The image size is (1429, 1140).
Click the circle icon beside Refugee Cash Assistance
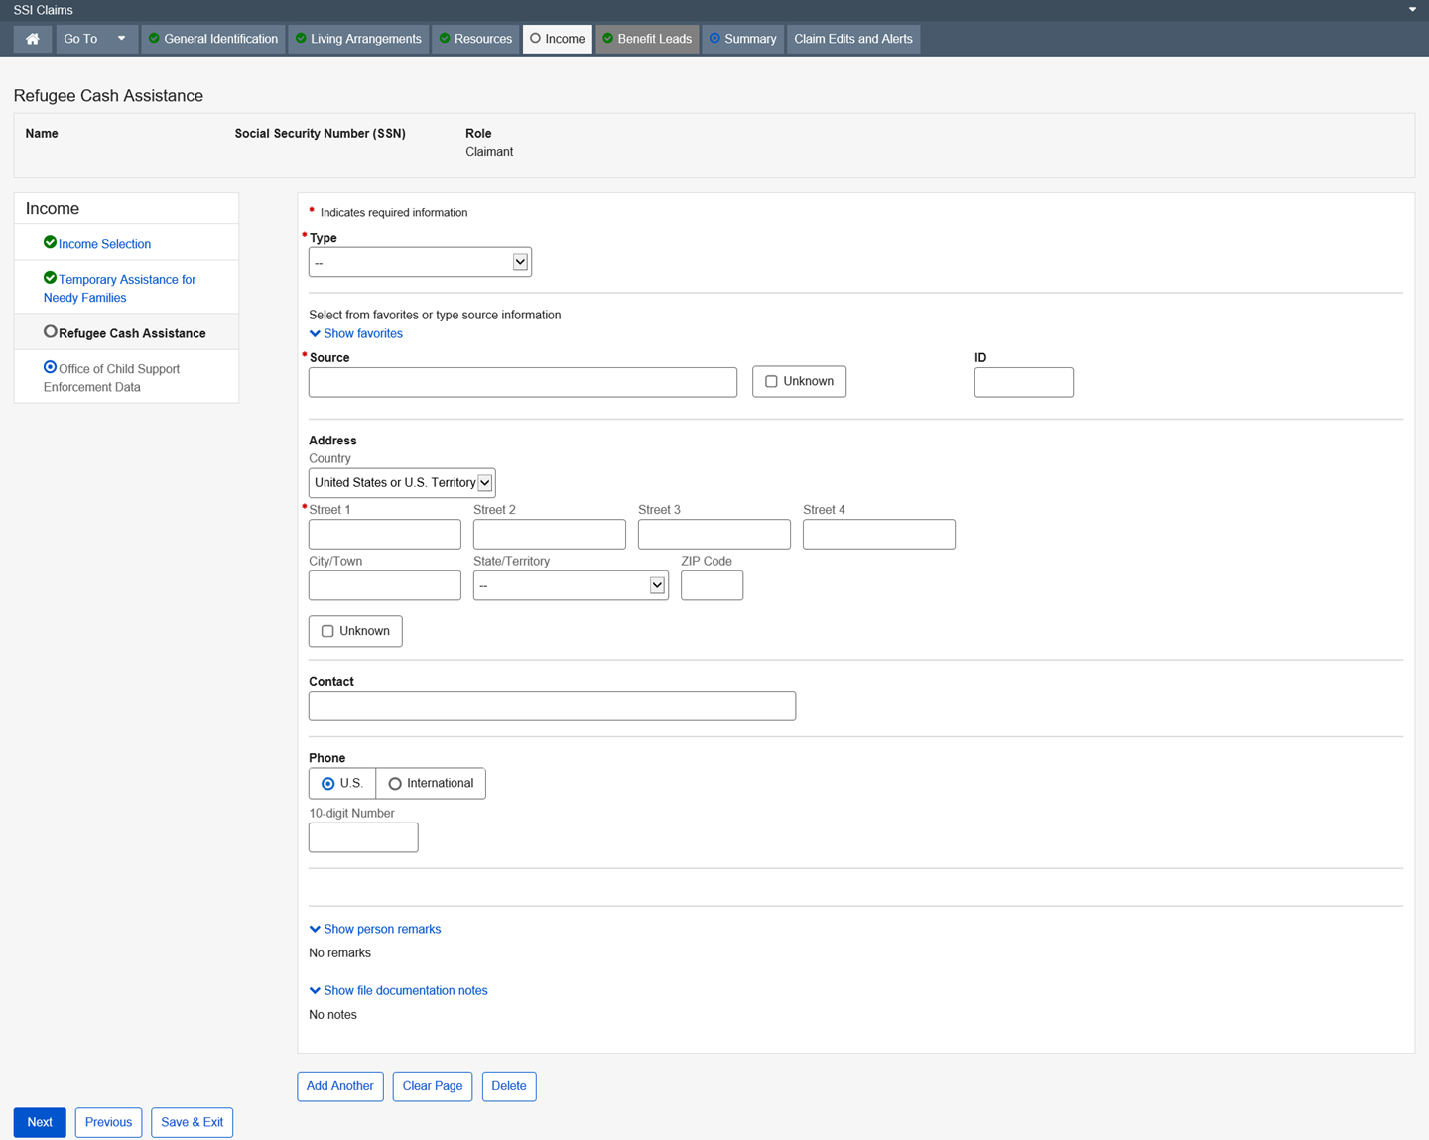pyautogui.click(x=50, y=332)
